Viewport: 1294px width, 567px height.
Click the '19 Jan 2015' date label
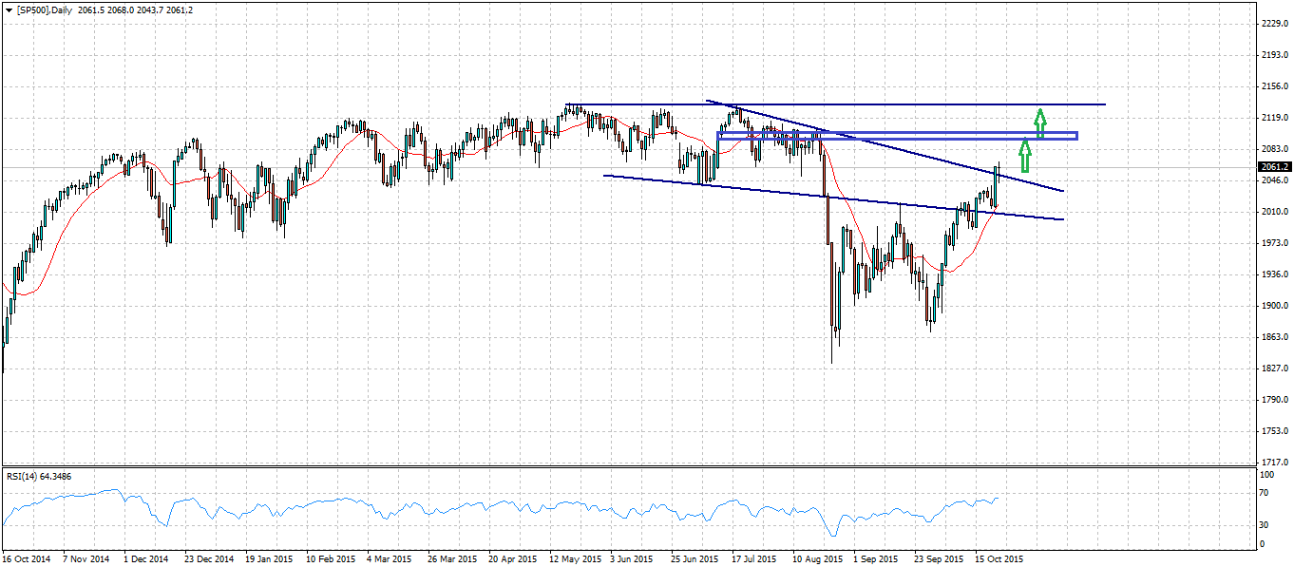pos(268,558)
